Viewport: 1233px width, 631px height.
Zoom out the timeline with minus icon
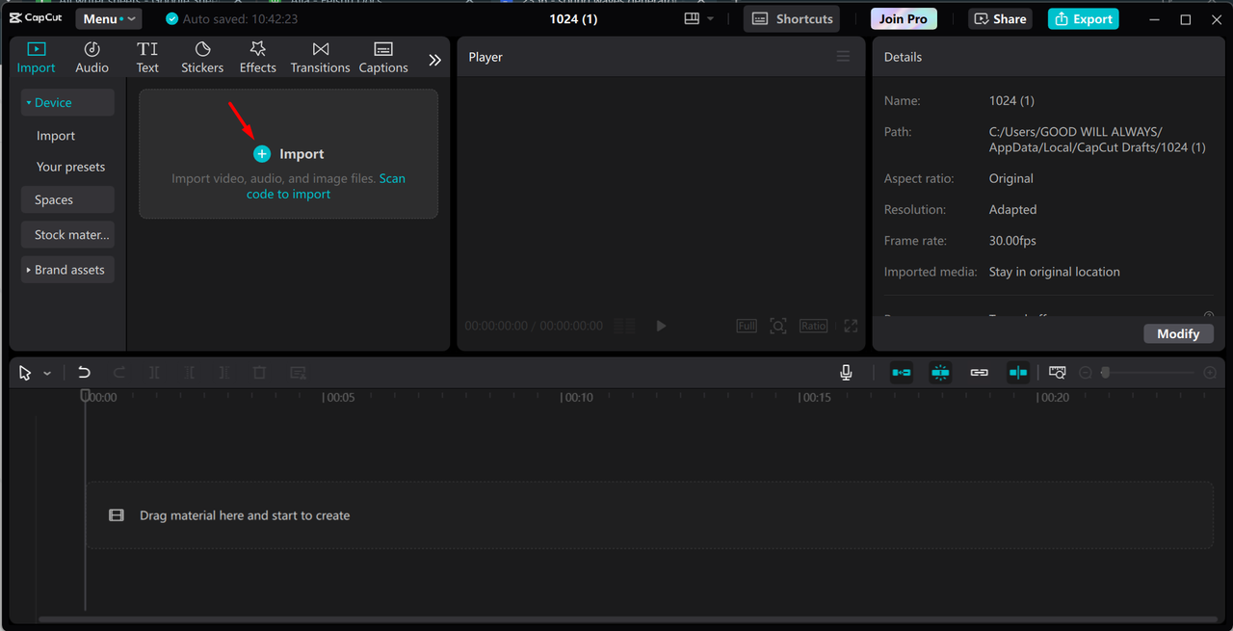(x=1086, y=373)
